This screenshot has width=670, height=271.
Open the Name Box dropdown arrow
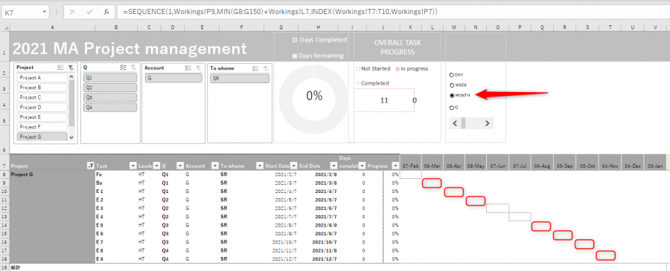45,13
